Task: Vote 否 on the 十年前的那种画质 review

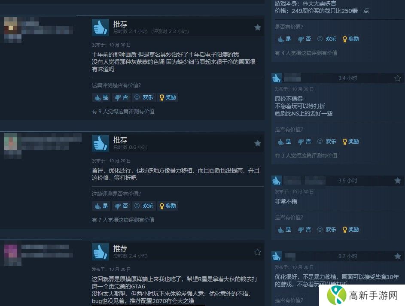Action: click(121, 97)
